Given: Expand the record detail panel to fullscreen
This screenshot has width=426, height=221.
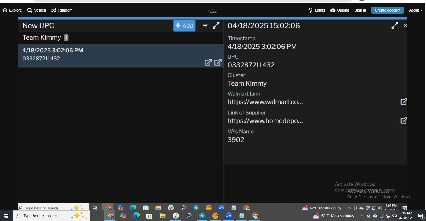Looking at the screenshot, I should click(395, 26).
